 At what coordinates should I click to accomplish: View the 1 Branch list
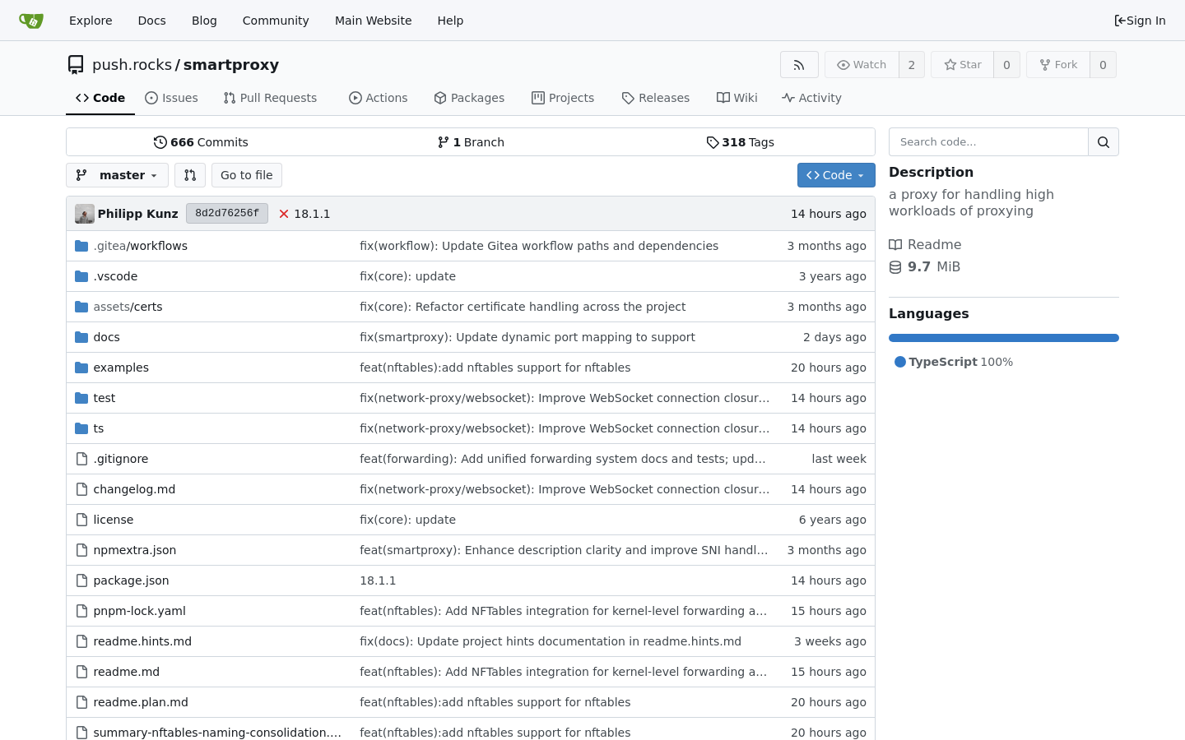(471, 142)
